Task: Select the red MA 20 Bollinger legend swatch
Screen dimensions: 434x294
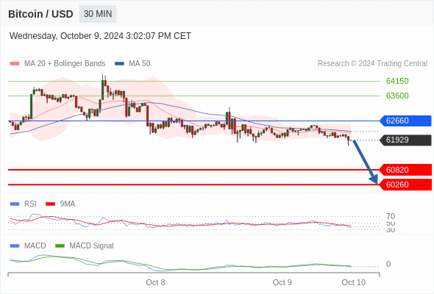Action: [15, 64]
